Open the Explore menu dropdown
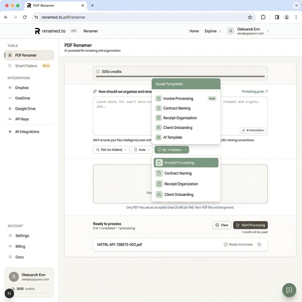Screen dimensions: 302x302 tap(213, 31)
